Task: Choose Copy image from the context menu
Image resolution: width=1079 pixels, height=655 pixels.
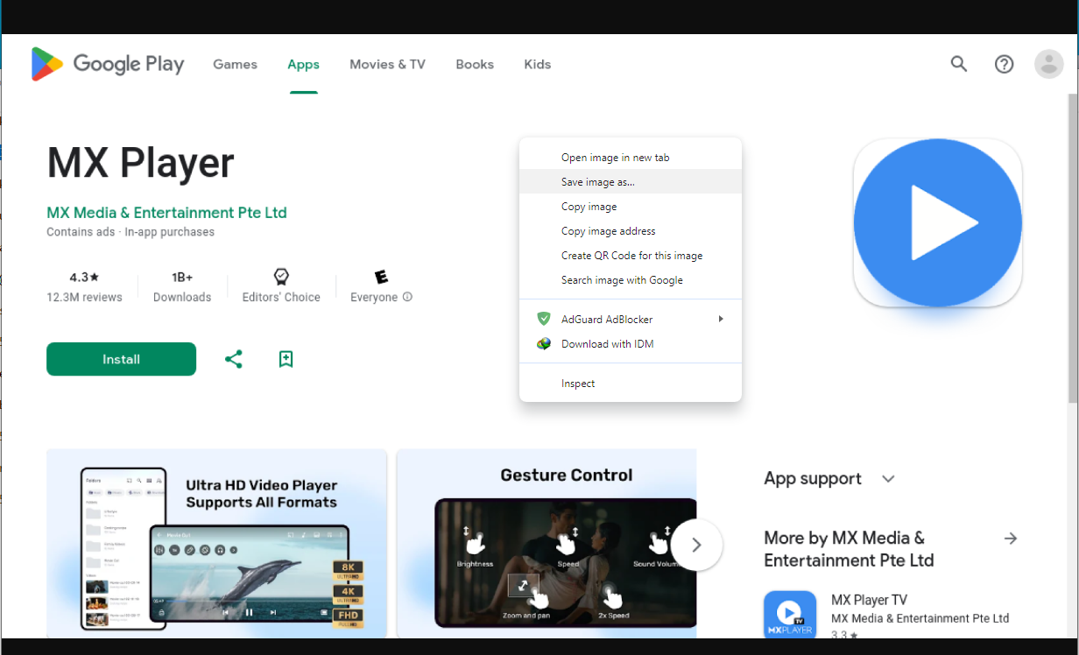Action: click(631, 207)
